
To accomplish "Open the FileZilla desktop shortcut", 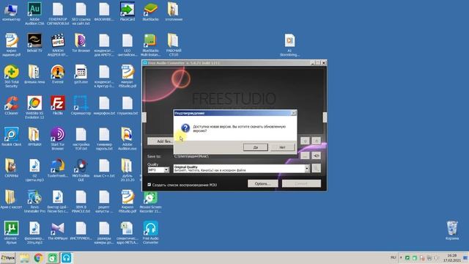I will point(57,106).
